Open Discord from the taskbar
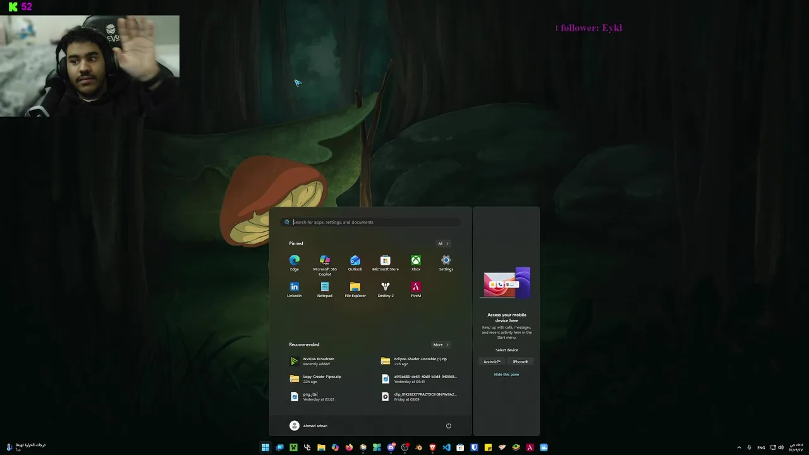Viewport: 809px width, 455px height. (391, 447)
